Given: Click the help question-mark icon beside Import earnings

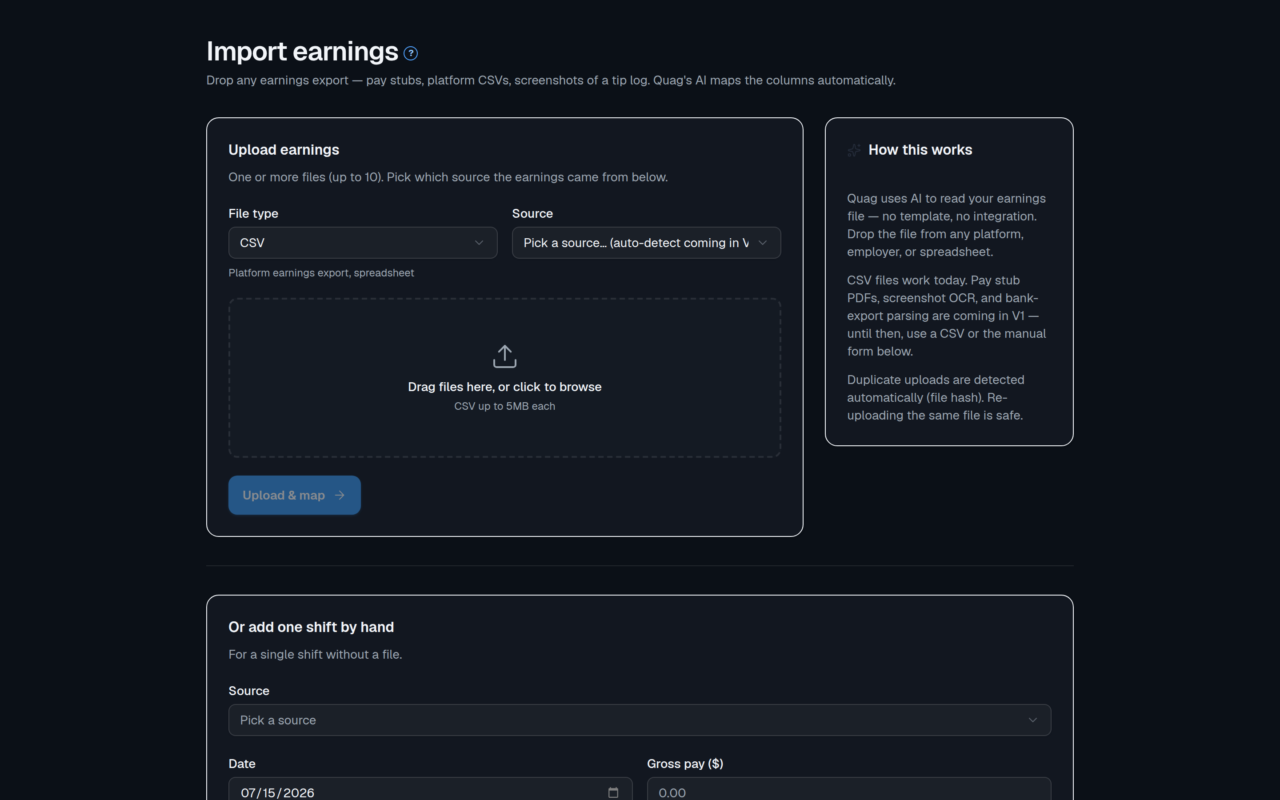Looking at the screenshot, I should [411, 53].
